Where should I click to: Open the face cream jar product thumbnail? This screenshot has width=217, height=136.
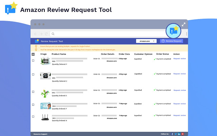click(x=45, y=61)
